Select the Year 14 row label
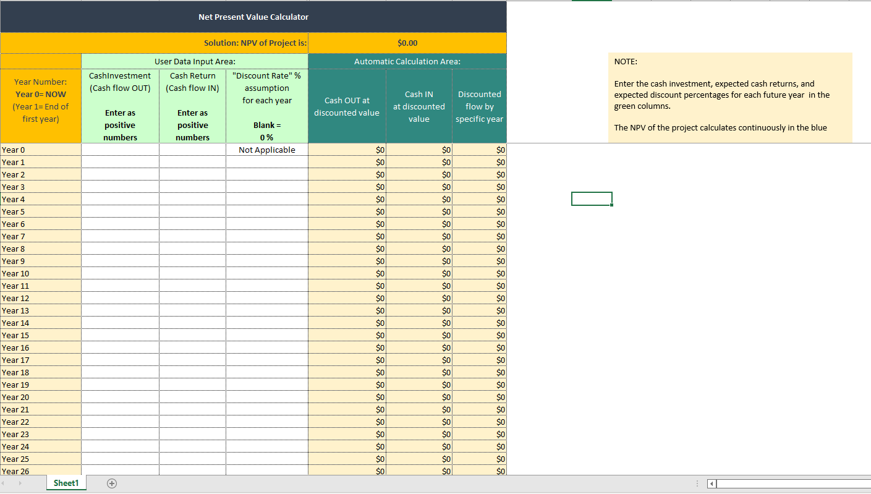Viewport: 871px width, 494px height. click(41, 323)
